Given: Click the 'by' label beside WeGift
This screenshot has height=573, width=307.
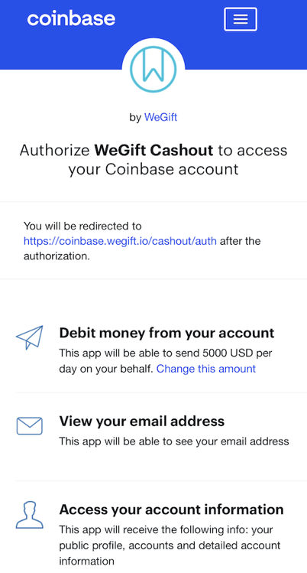Looking at the screenshot, I should pyautogui.click(x=135, y=118).
